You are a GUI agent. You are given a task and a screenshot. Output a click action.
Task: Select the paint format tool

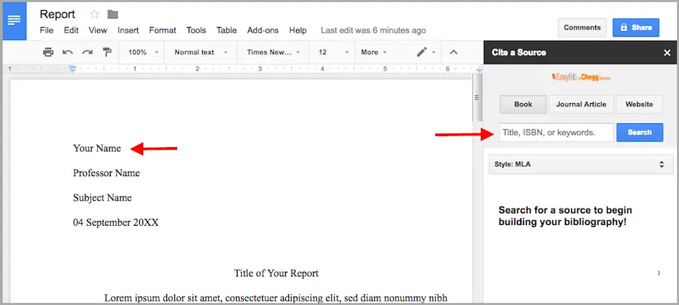point(107,52)
